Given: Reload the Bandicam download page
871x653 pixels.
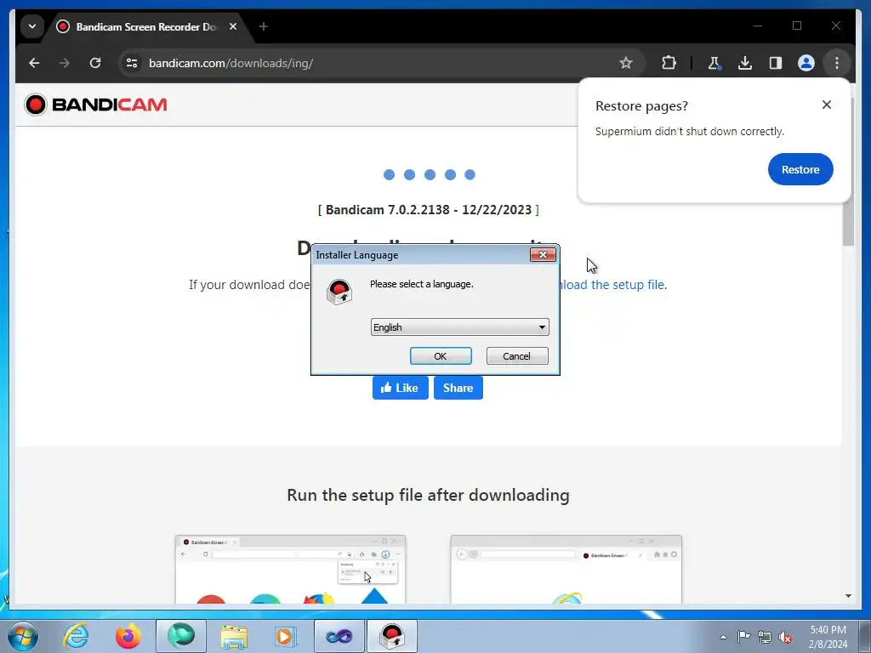Looking at the screenshot, I should (x=95, y=63).
